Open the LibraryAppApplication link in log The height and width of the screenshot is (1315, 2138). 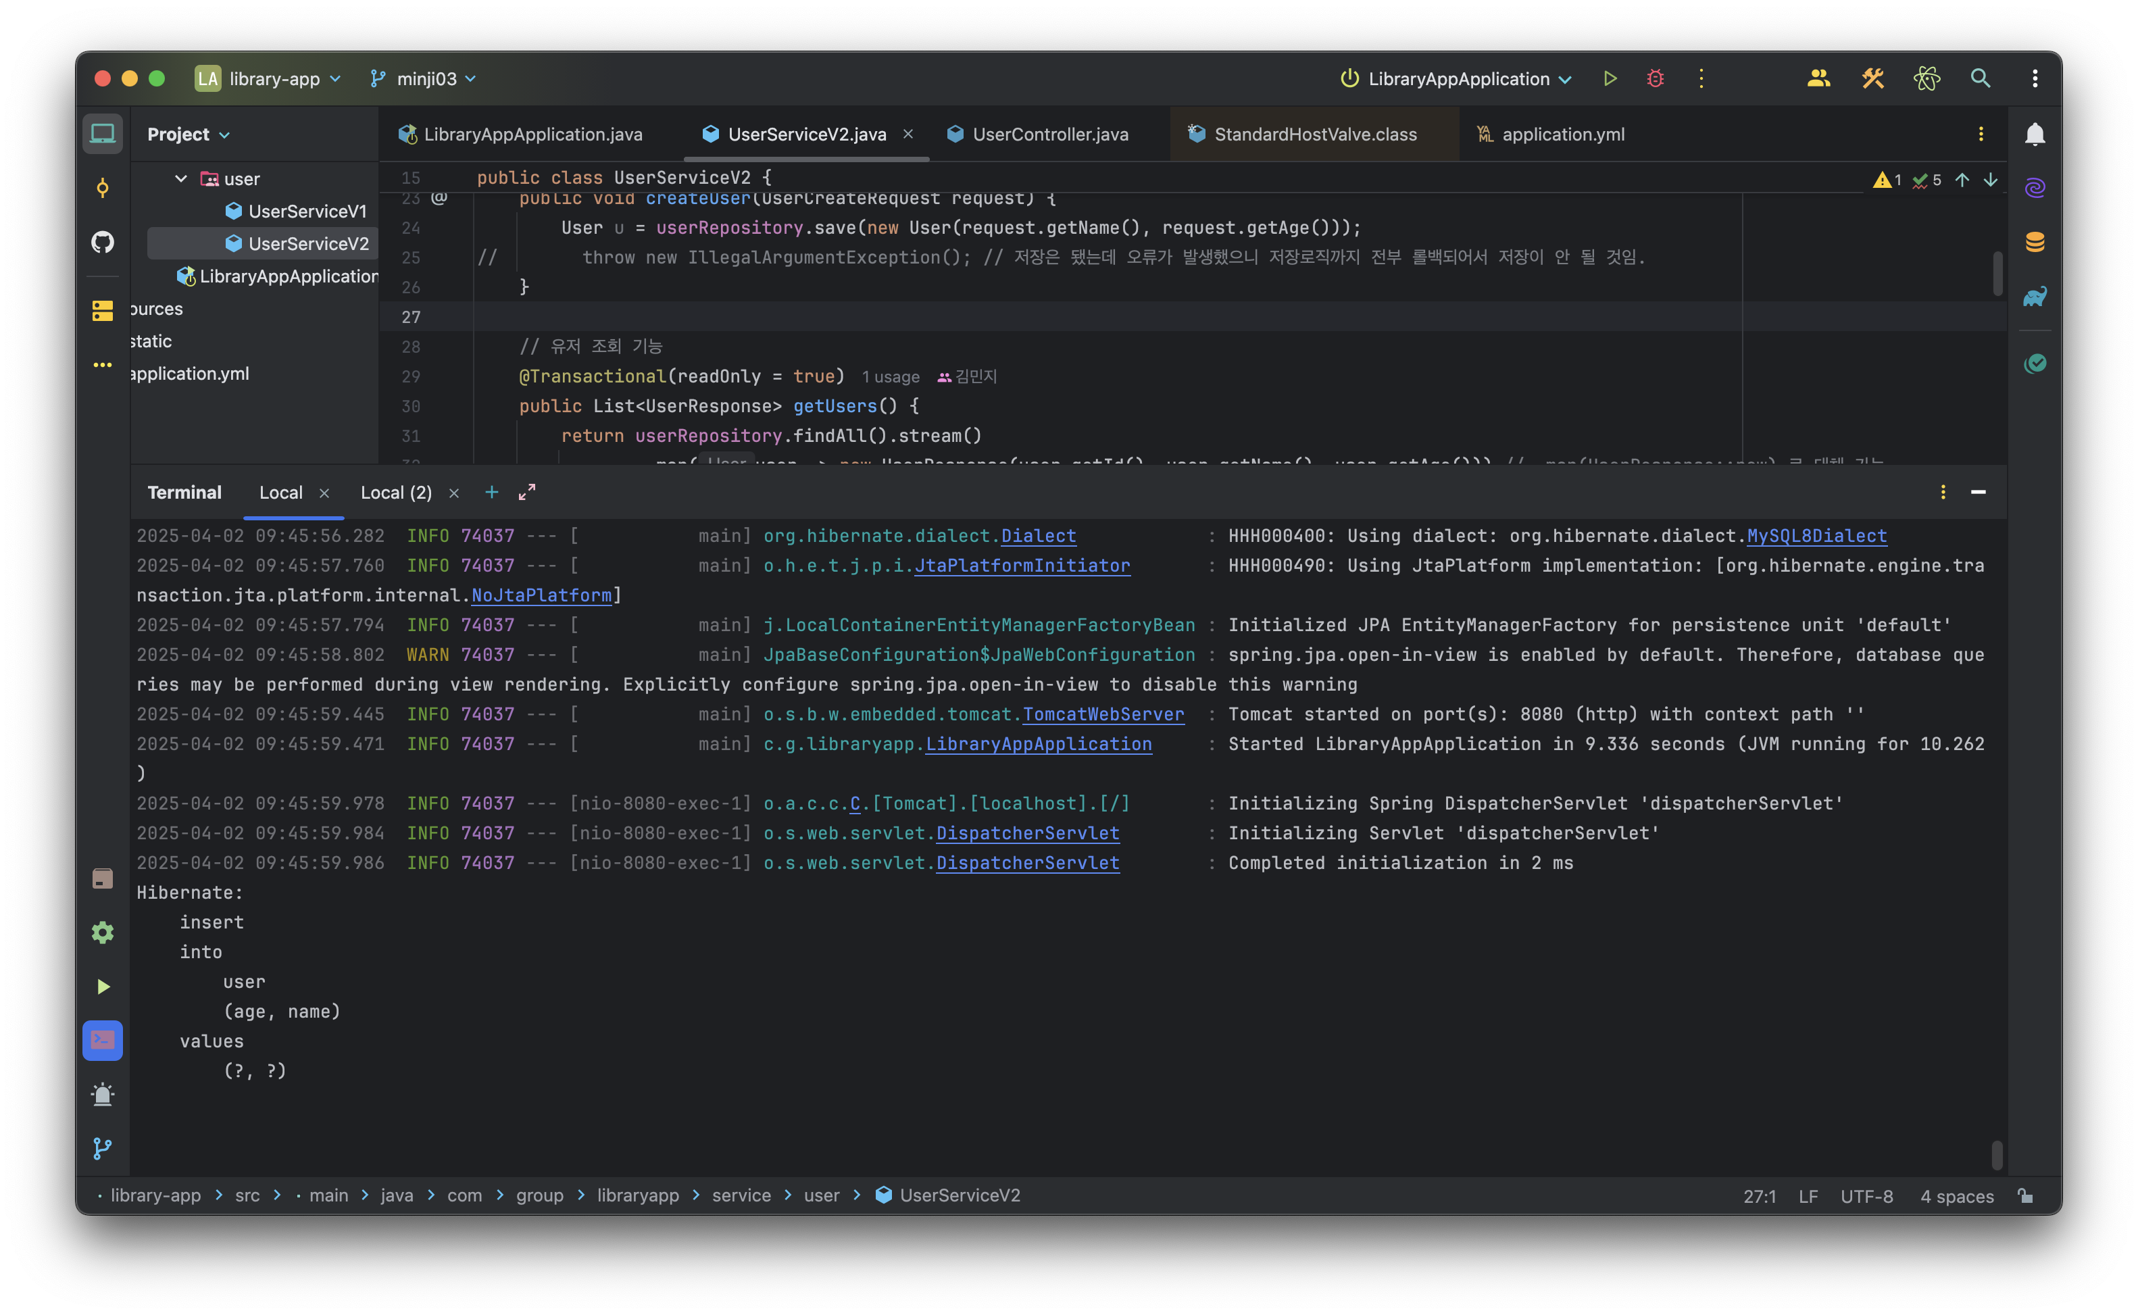(x=1038, y=743)
